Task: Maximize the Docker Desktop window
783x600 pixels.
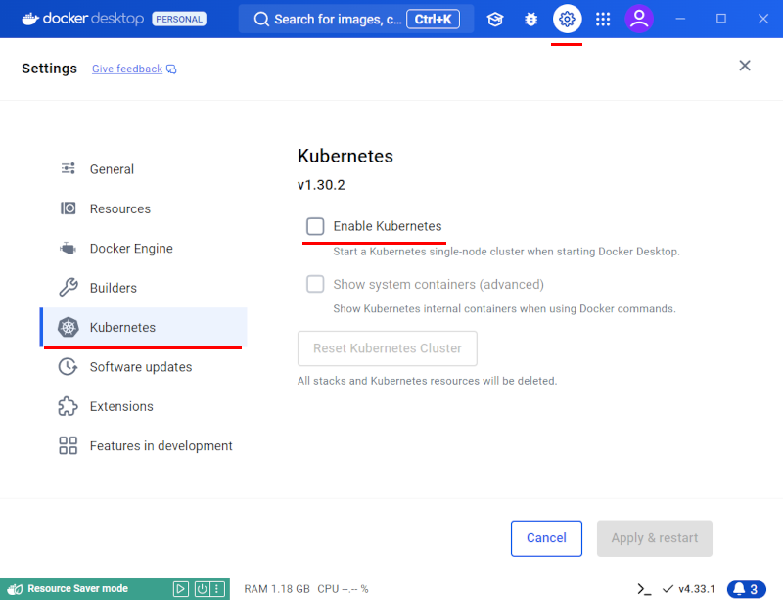Action: coord(721,19)
